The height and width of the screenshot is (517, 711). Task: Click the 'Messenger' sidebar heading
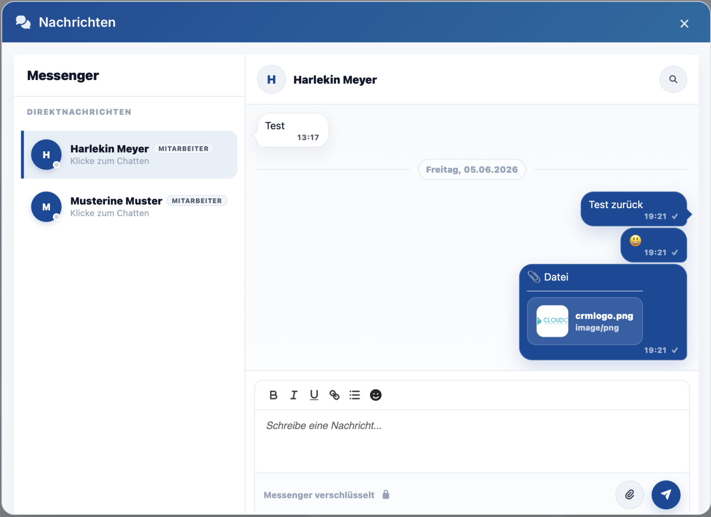(x=63, y=76)
